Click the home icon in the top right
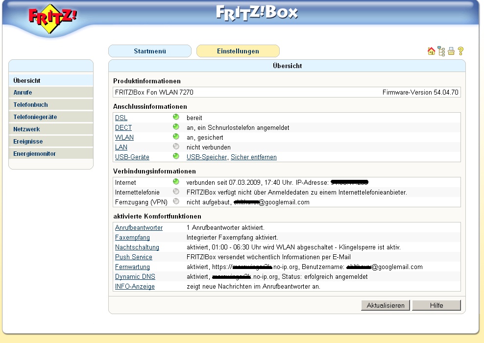The height and width of the screenshot is (343, 484). point(431,51)
